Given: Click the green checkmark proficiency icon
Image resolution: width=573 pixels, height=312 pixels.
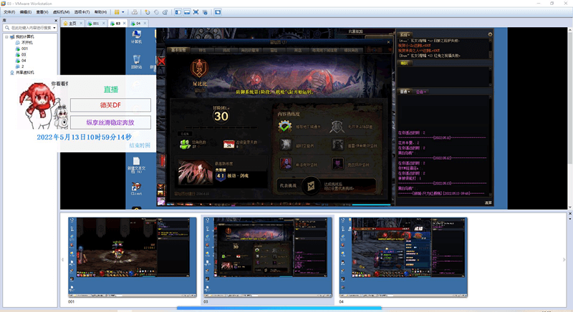Looking at the screenshot, I should pos(285,127).
